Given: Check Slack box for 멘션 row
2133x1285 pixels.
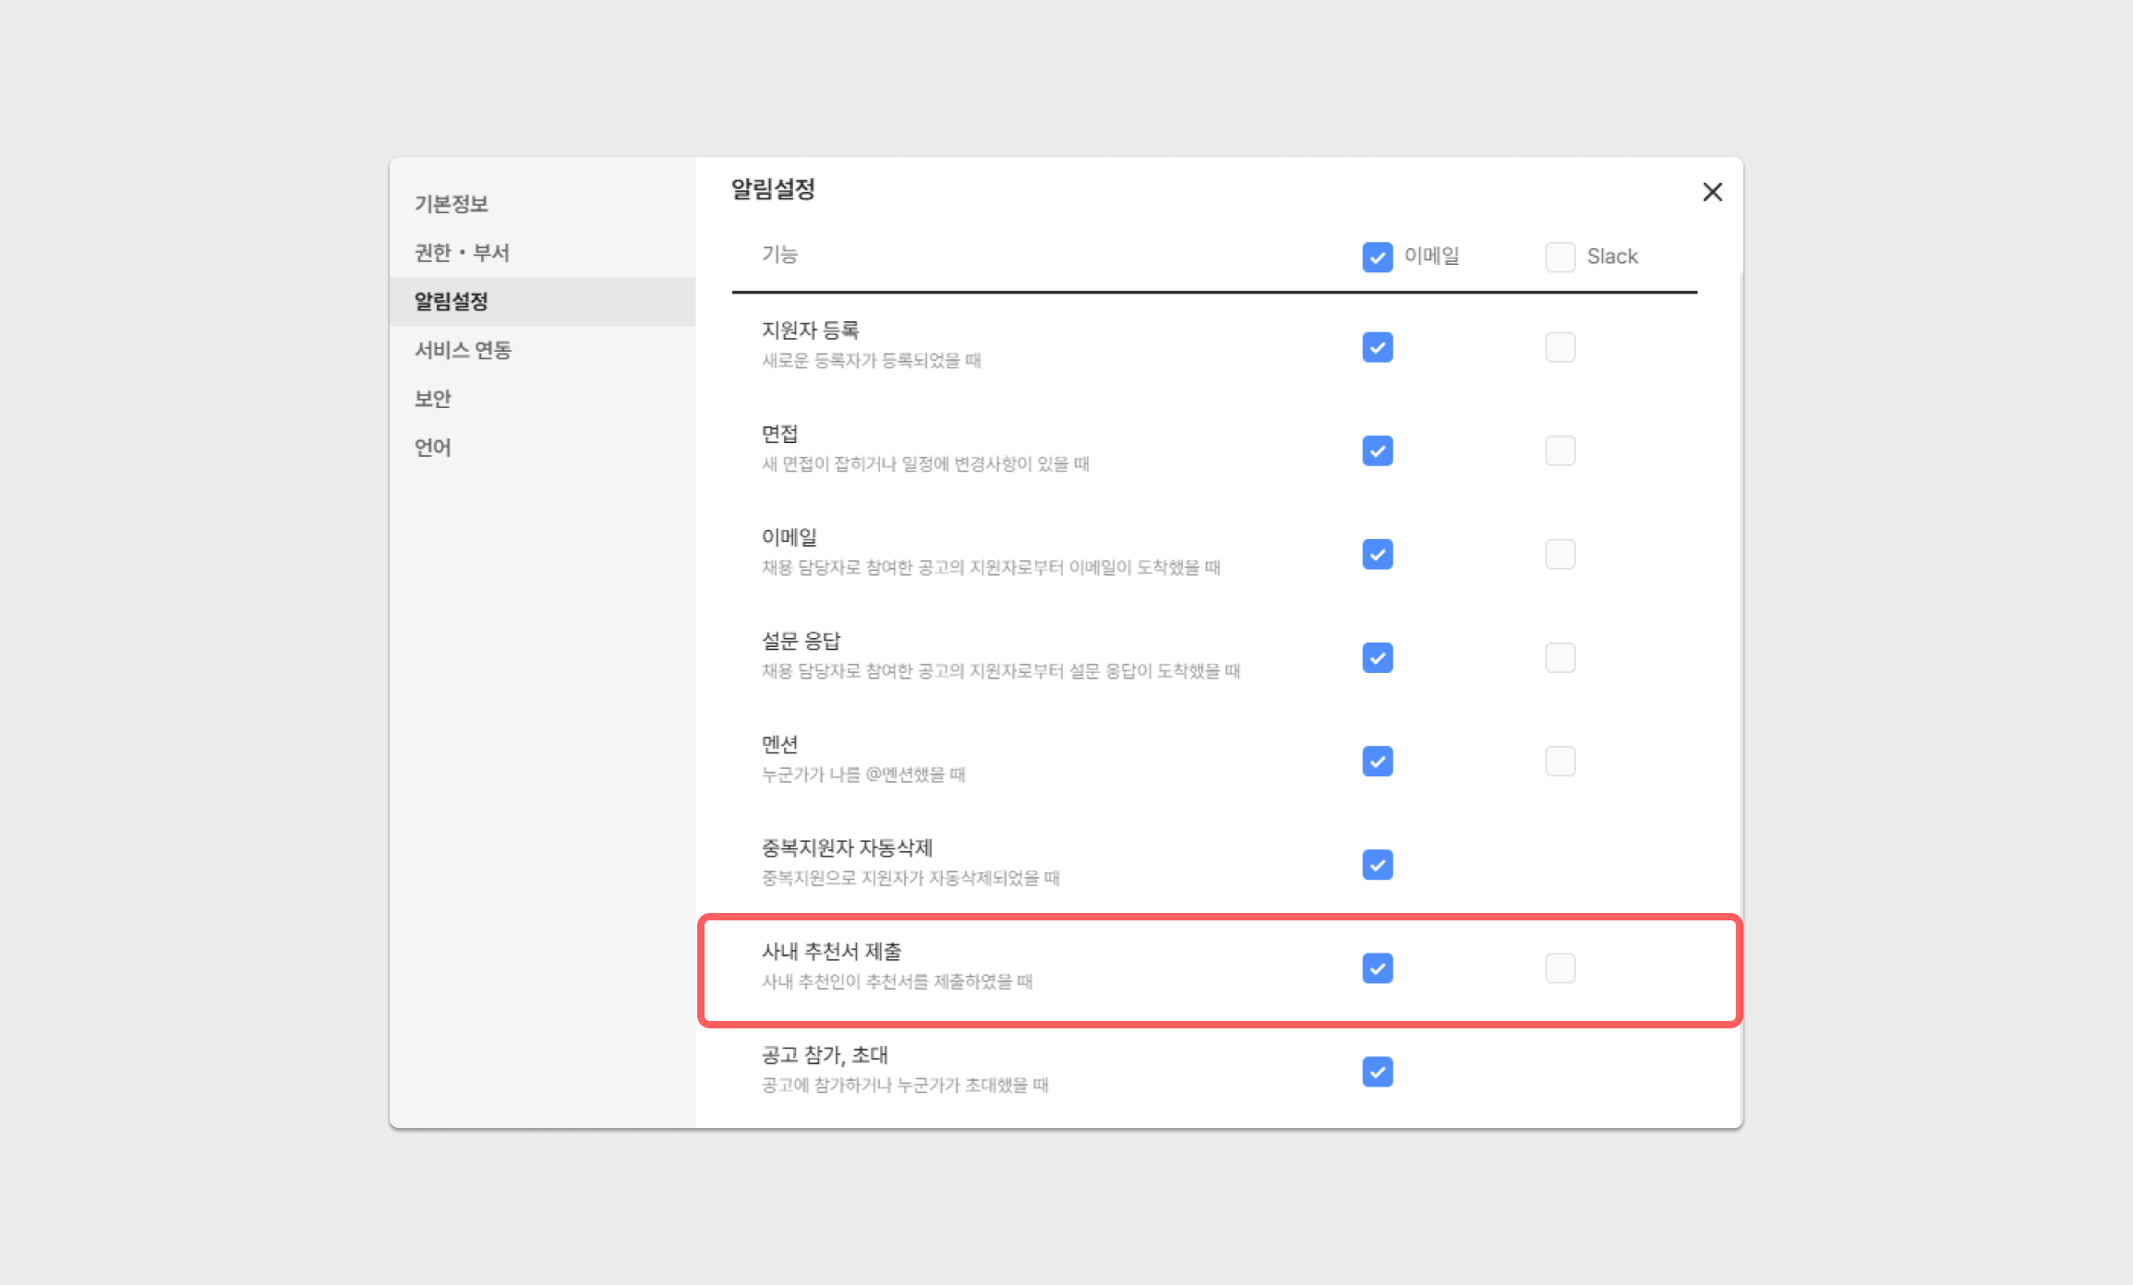Looking at the screenshot, I should coord(1560,762).
